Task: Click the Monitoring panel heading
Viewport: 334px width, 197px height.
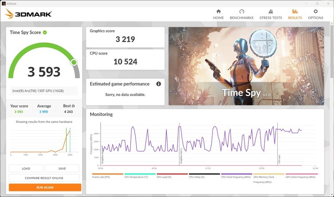Action: (x=101, y=115)
